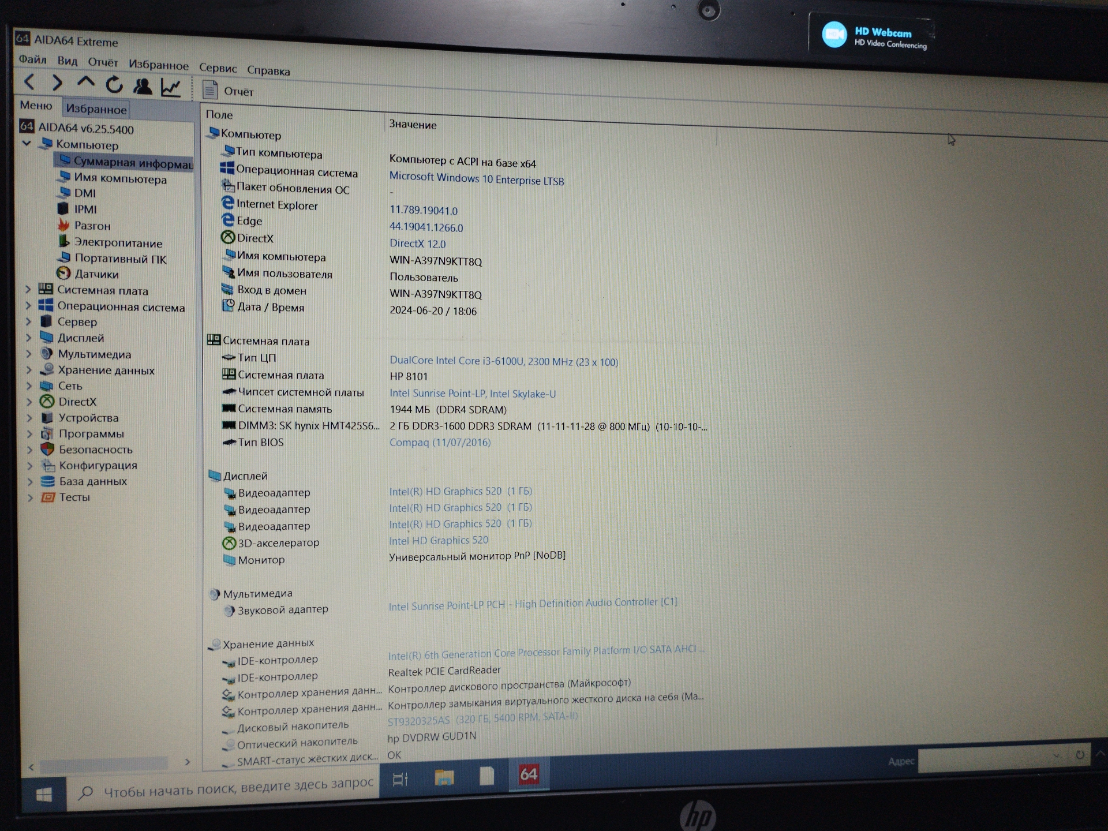Click the Устройства icon in tree
Screen dimensions: 1108x831
(x=47, y=417)
